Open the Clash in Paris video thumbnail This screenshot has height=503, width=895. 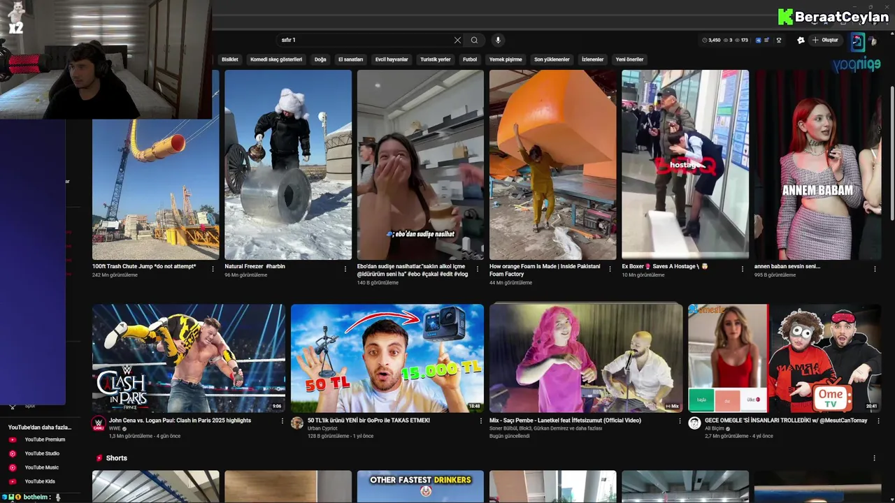[189, 358]
